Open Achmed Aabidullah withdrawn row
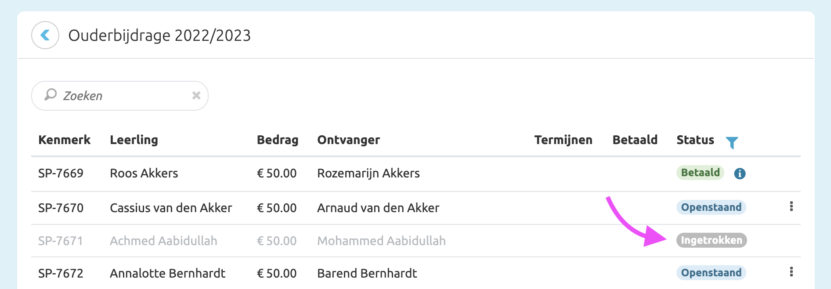 pyautogui.click(x=163, y=241)
